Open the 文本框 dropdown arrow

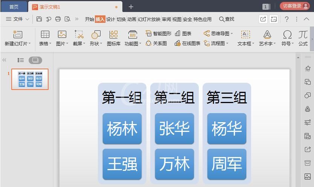[253, 43]
